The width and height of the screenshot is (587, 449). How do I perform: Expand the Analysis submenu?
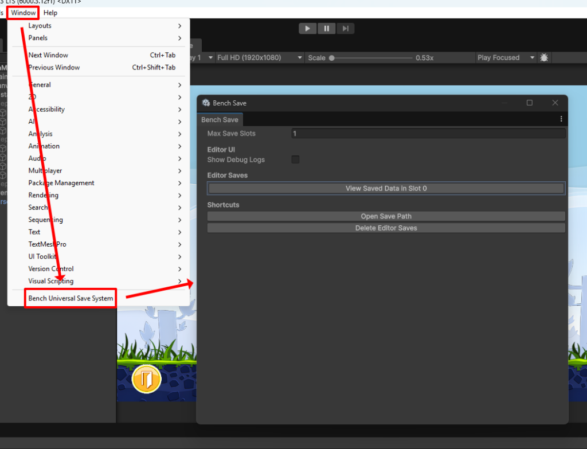pyautogui.click(x=99, y=134)
